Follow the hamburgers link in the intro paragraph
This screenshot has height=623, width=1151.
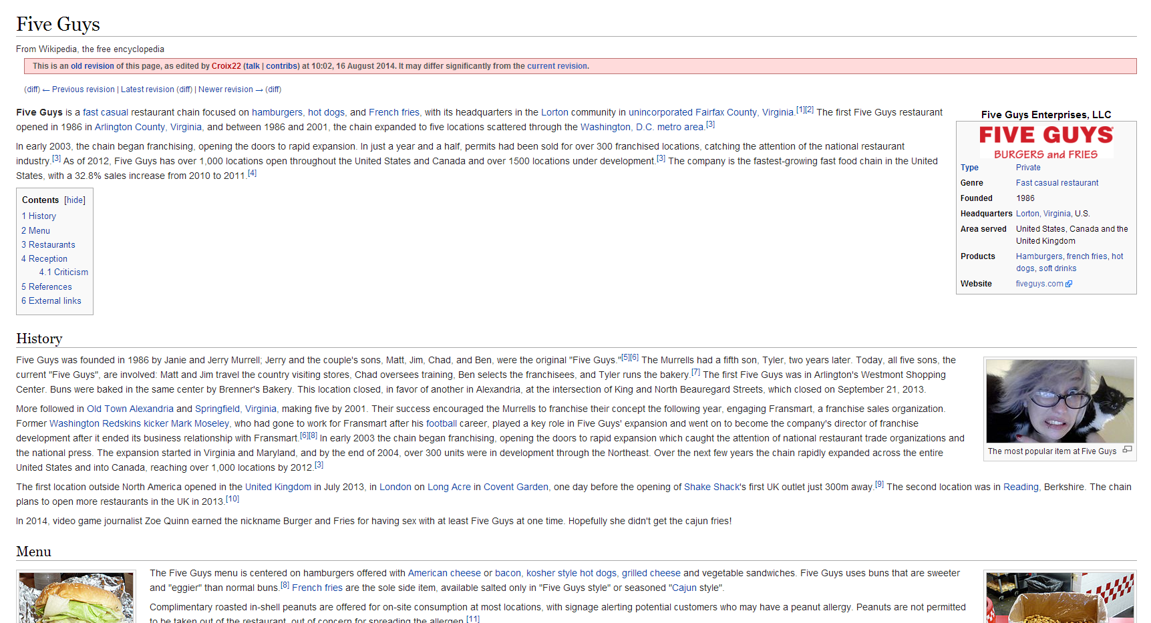277,113
